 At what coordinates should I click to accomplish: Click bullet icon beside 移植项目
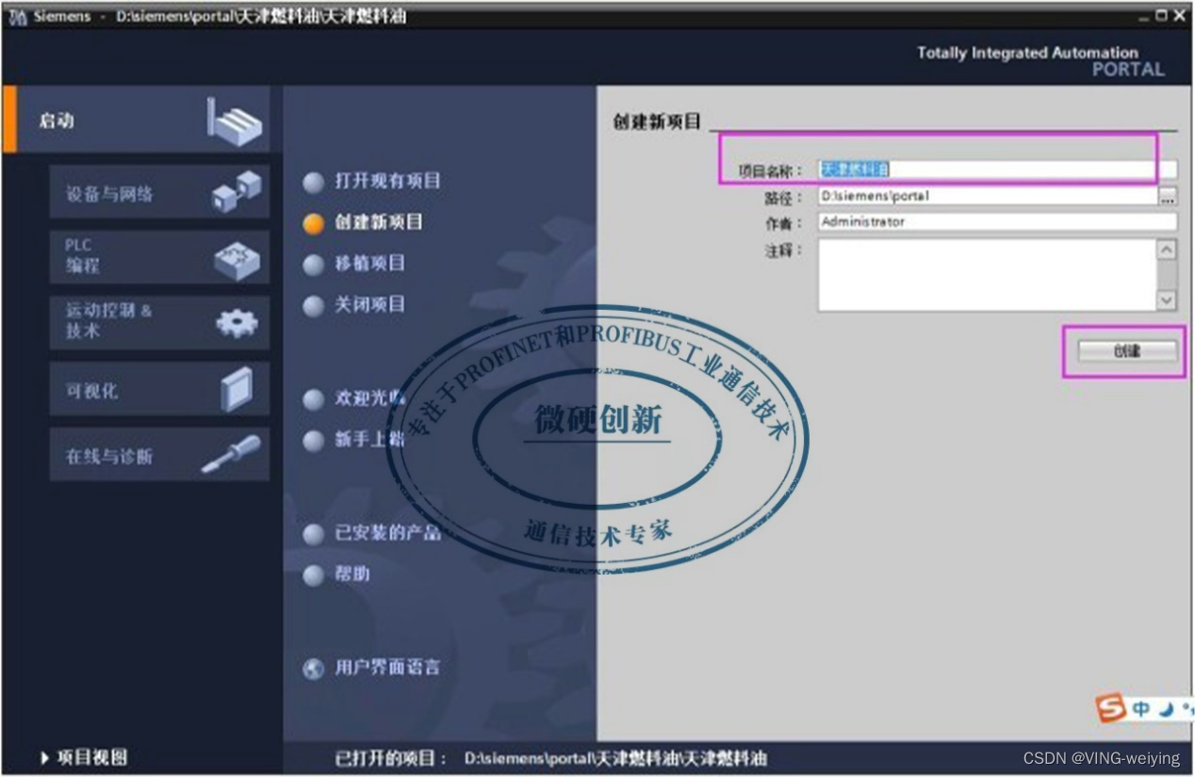tap(314, 266)
